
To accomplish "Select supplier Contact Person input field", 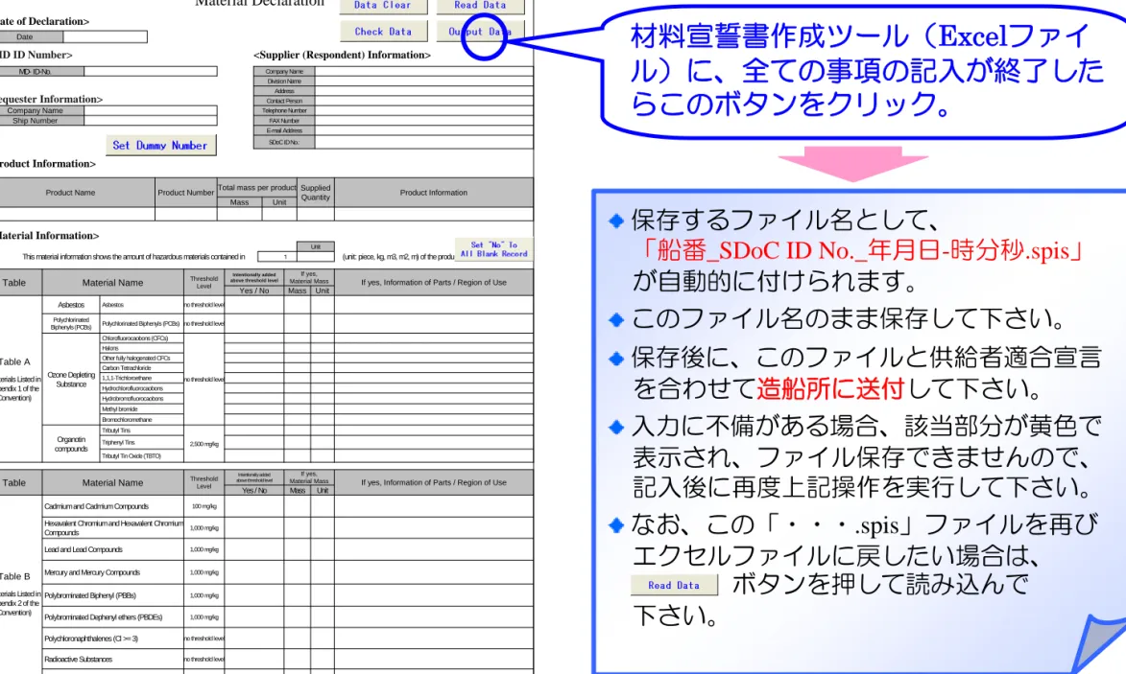I will [423, 101].
